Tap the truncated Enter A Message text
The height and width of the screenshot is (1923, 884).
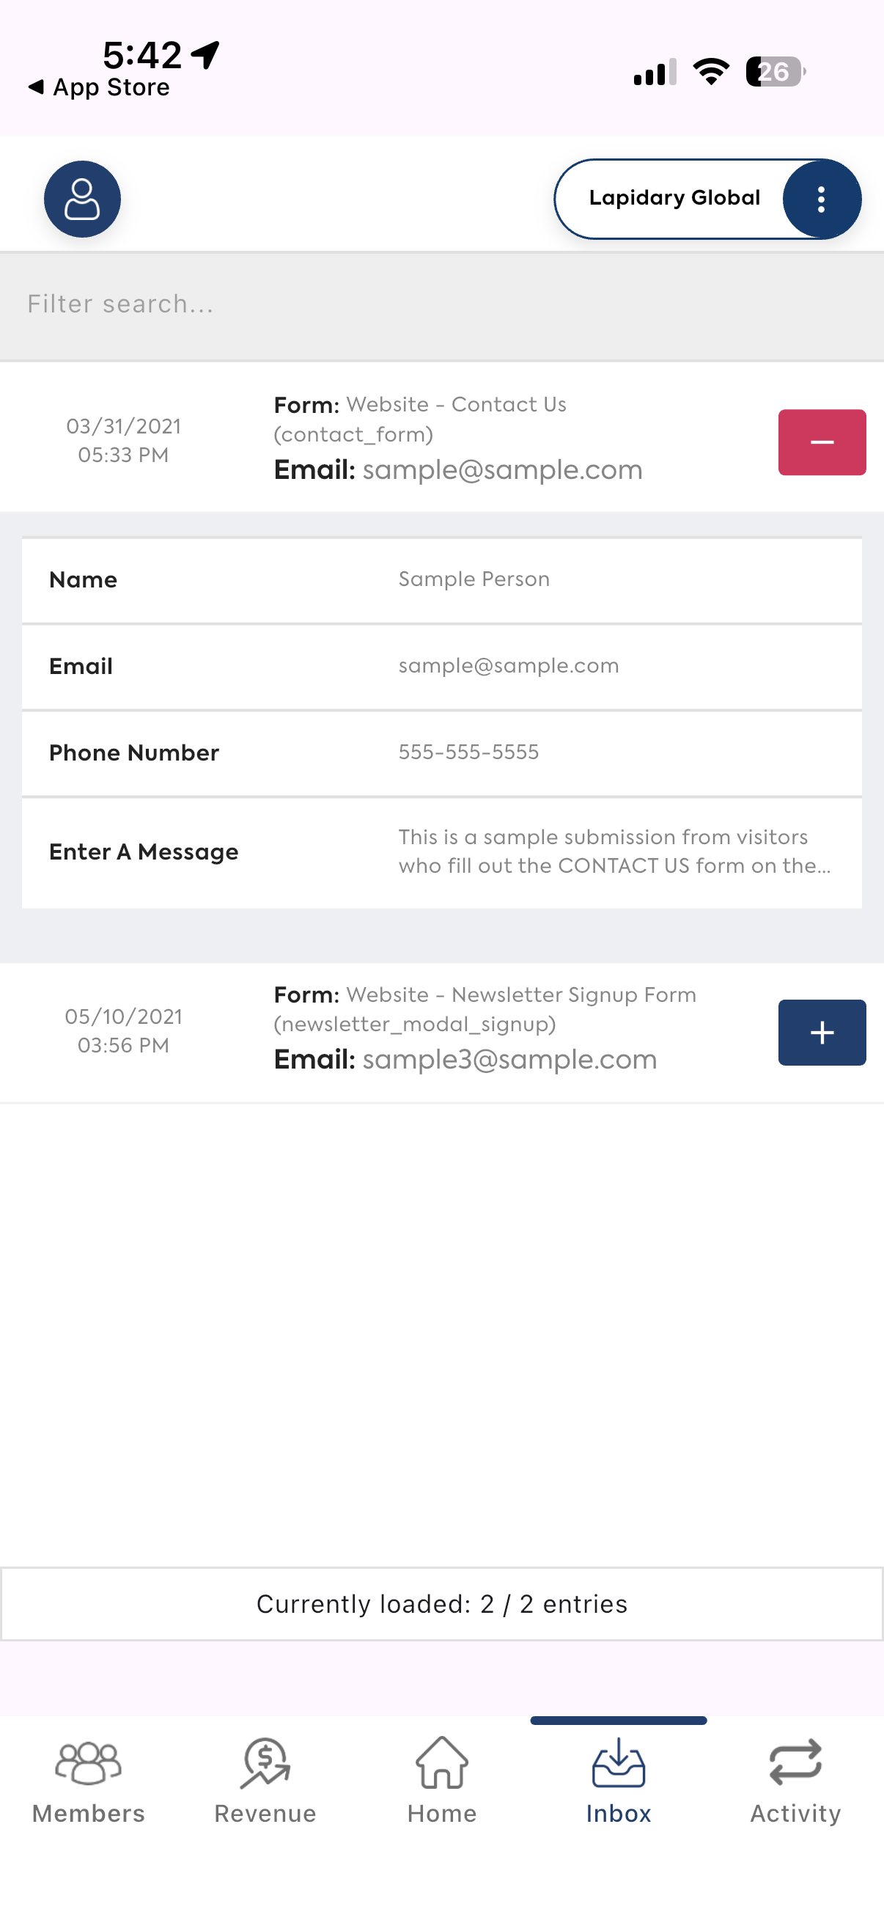(x=615, y=851)
